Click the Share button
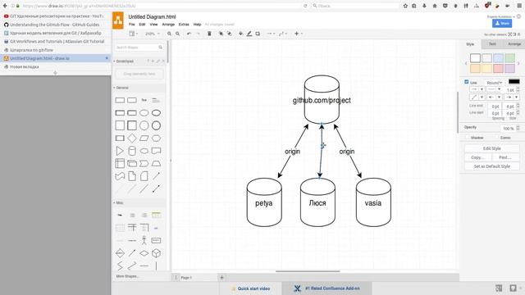Viewport: 525px width, 295px height. [x=502, y=23]
